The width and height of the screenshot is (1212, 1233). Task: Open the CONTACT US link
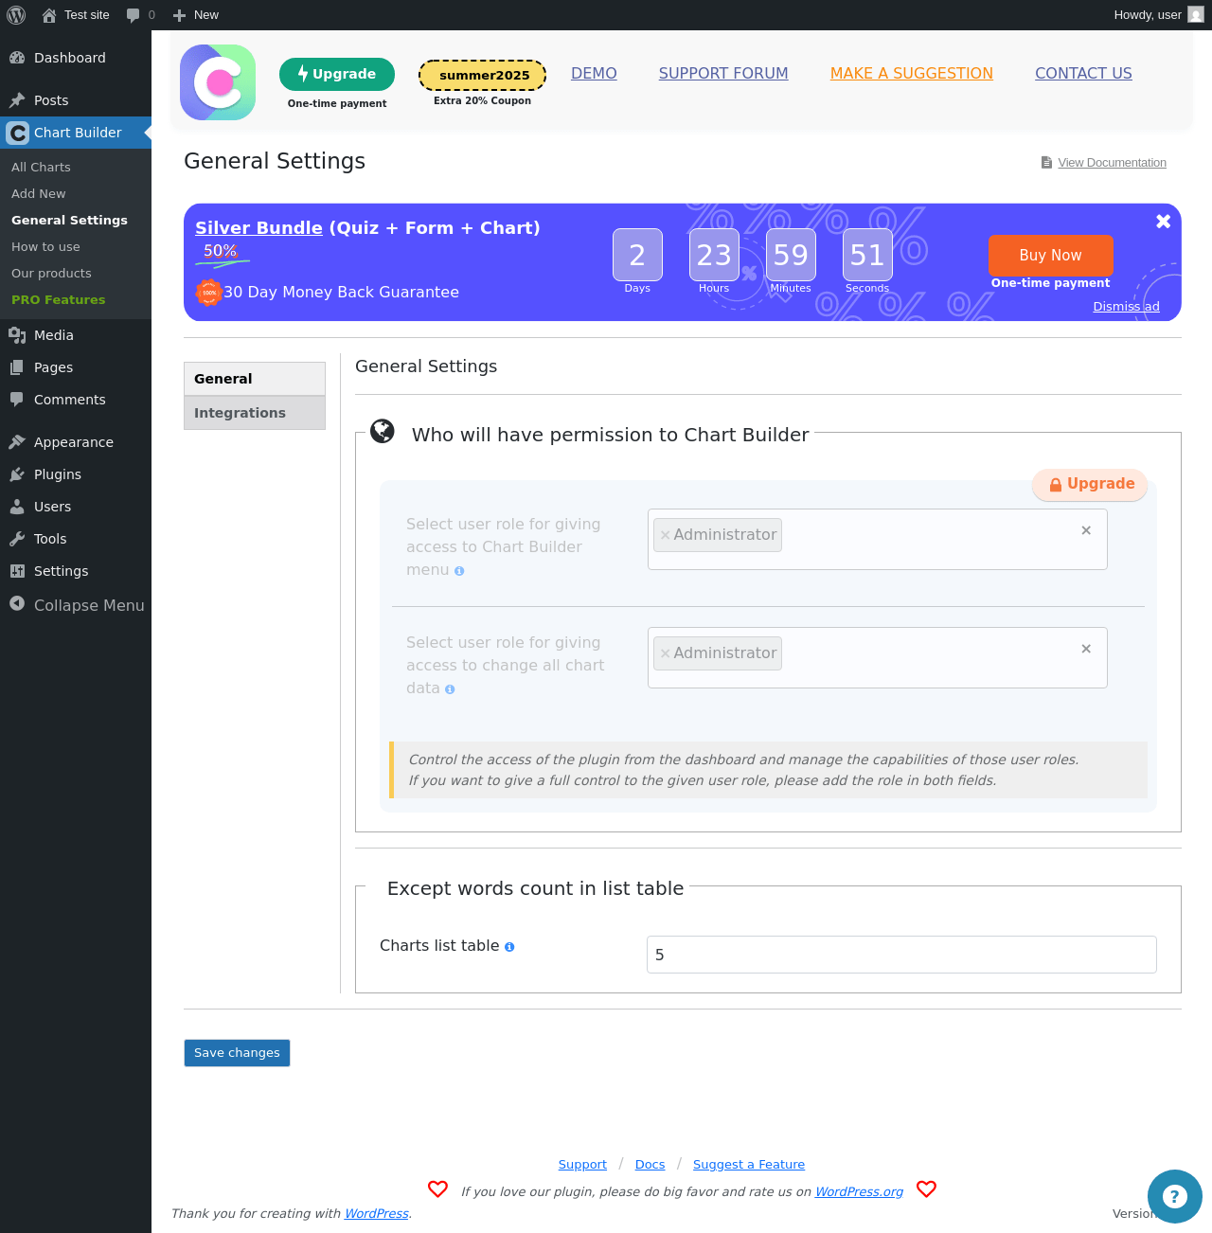[1083, 73]
